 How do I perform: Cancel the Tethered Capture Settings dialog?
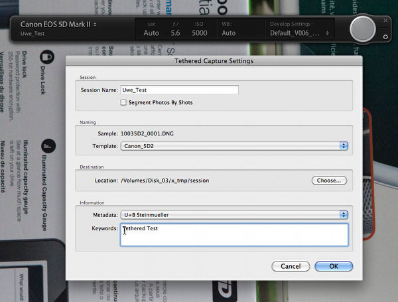click(x=291, y=266)
